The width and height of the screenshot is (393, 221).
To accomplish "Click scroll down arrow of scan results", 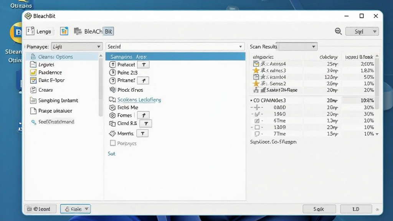I will tap(377, 134).
